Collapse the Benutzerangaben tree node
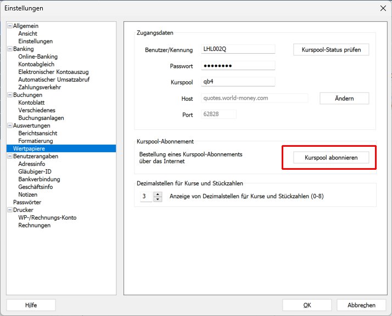 (x=9, y=156)
